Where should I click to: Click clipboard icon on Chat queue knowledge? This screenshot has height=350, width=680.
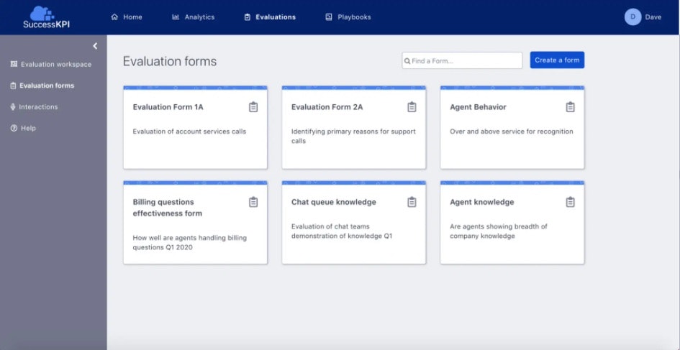(x=412, y=202)
